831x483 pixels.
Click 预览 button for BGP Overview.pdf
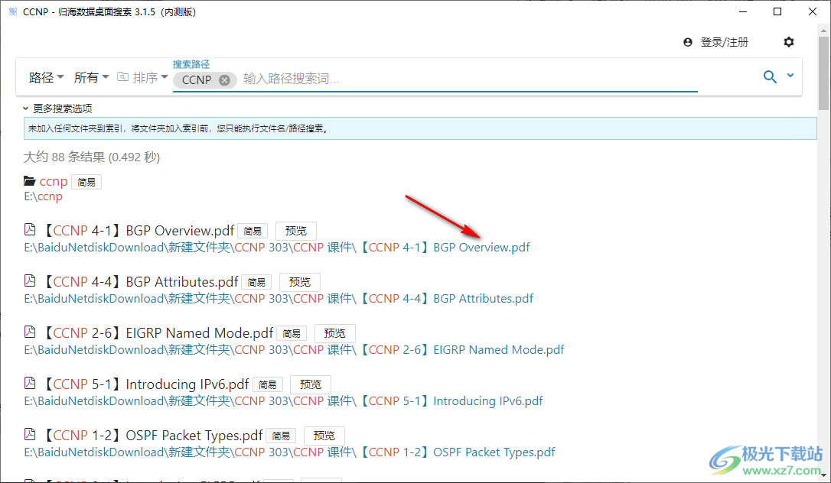pyautogui.click(x=295, y=232)
